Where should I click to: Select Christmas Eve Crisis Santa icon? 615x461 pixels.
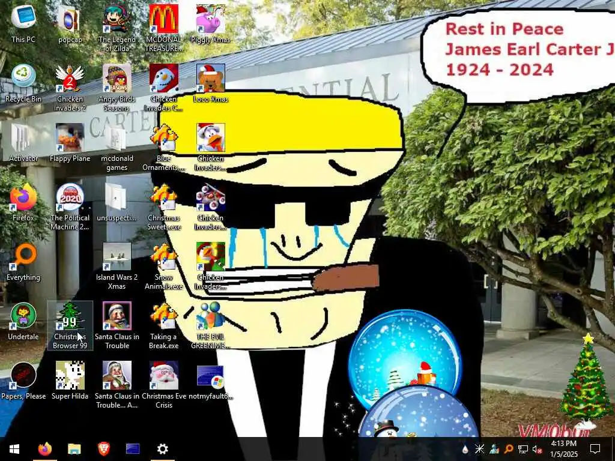coord(163,385)
